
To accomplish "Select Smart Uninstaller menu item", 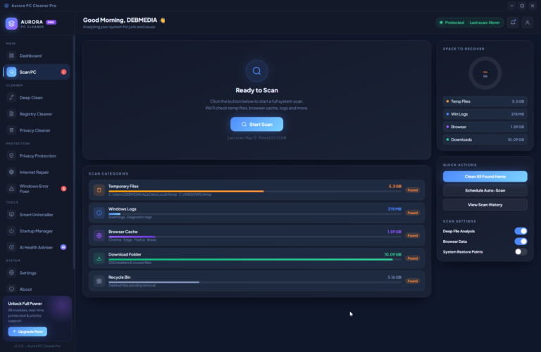I will pyautogui.click(x=37, y=215).
